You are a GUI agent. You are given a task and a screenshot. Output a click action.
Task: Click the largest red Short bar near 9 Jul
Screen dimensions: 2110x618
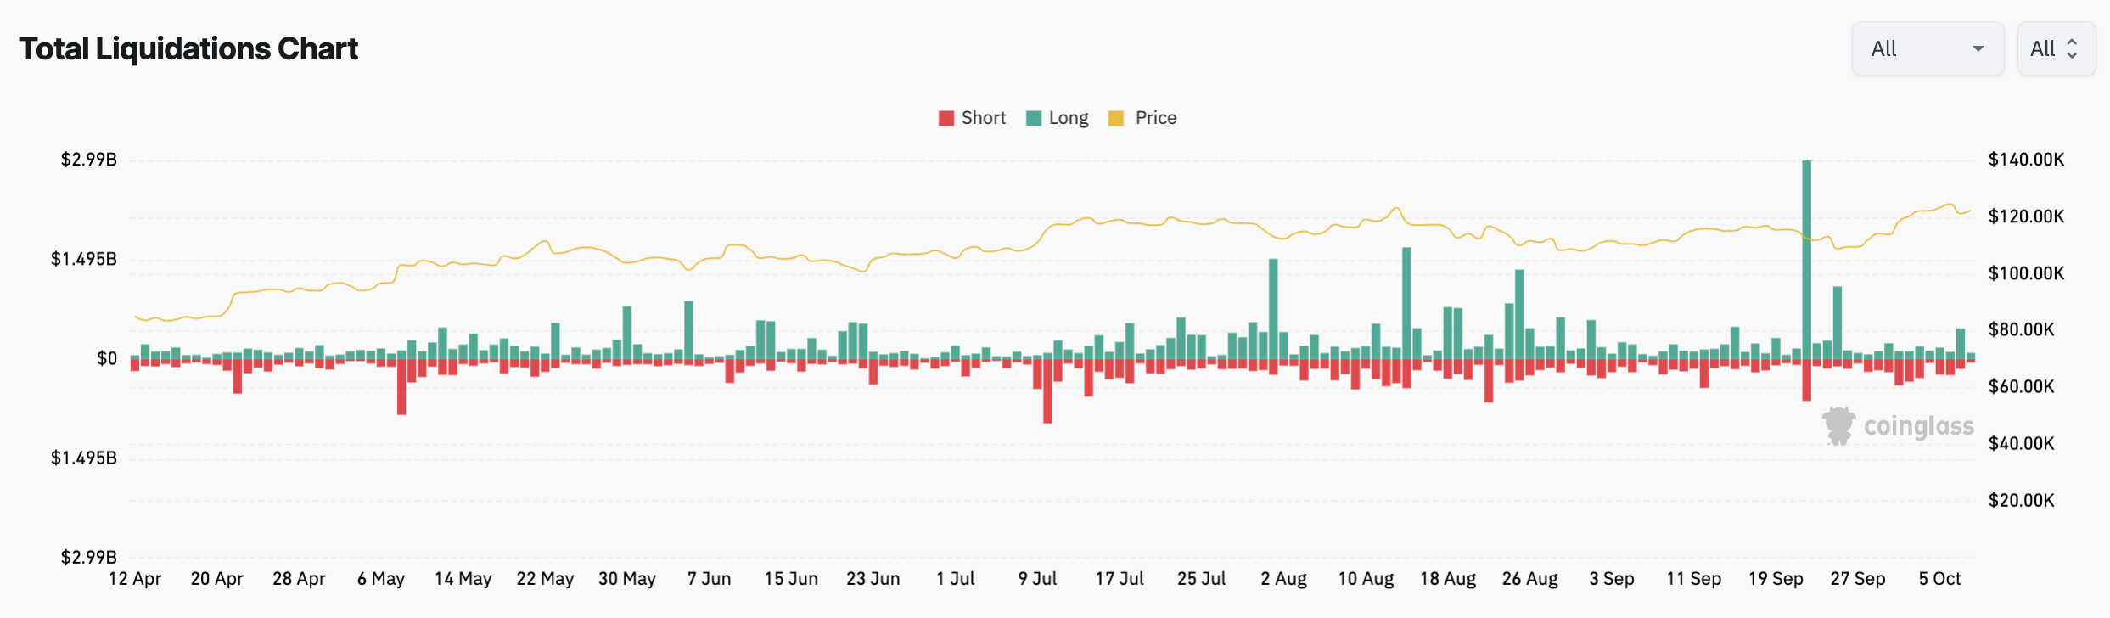[1047, 390]
